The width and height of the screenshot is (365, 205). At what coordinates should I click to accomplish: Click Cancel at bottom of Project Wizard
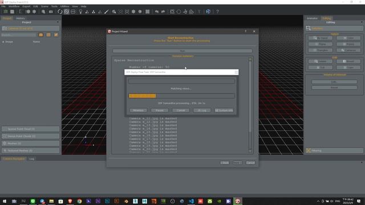click(x=250, y=162)
